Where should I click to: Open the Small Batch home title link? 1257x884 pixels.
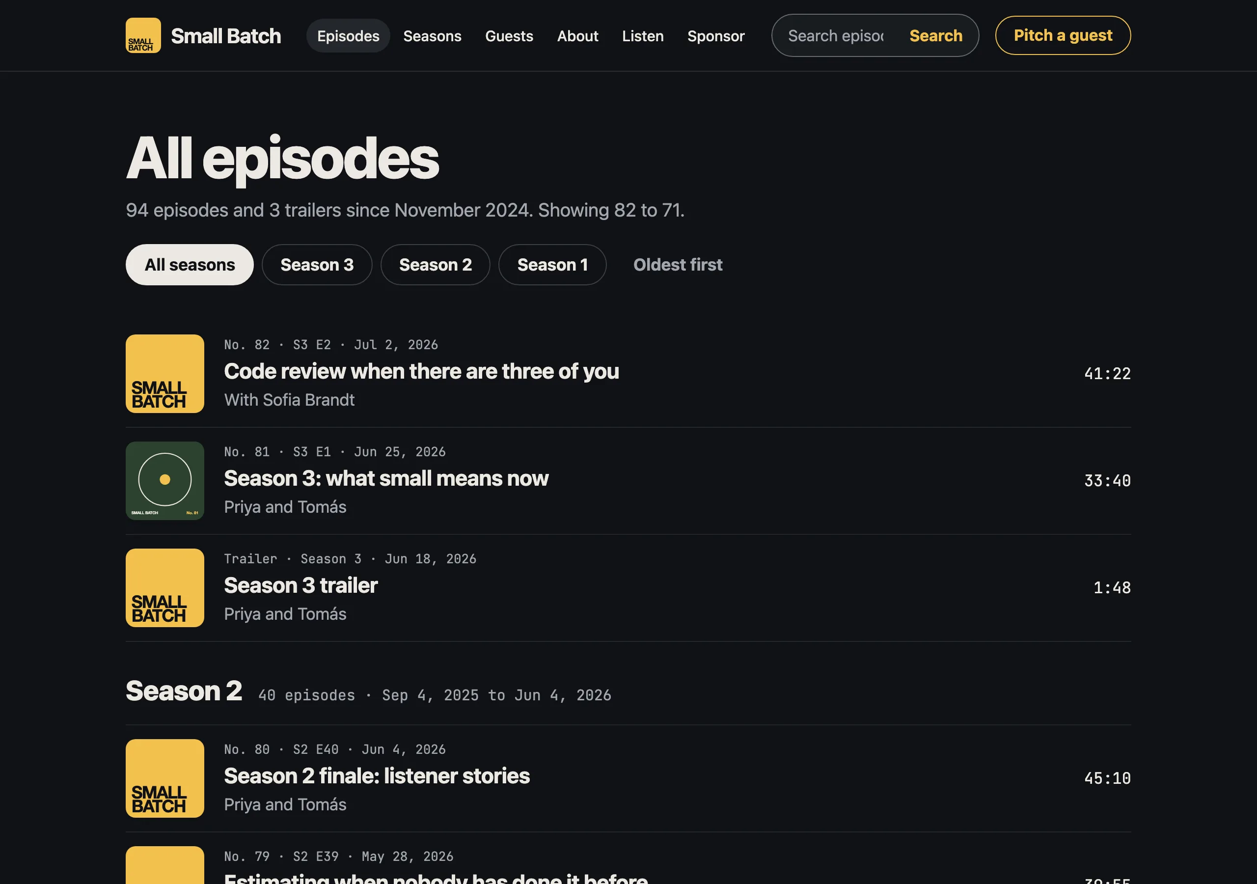225,35
